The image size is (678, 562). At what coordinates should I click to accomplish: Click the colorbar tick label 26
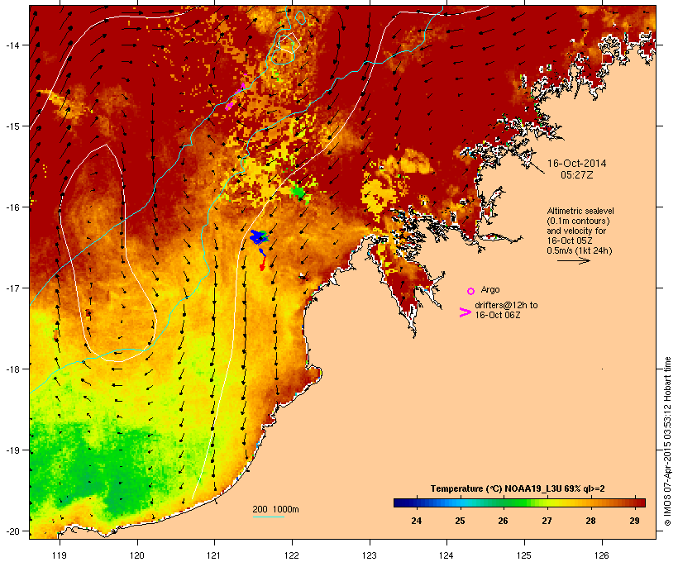click(503, 521)
